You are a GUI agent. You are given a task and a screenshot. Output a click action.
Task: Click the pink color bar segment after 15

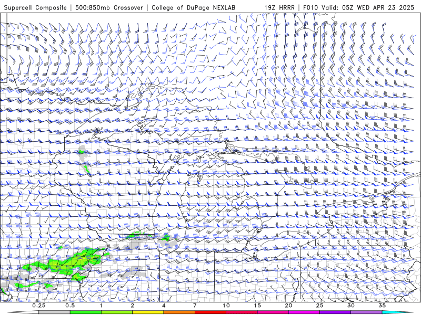(273, 312)
